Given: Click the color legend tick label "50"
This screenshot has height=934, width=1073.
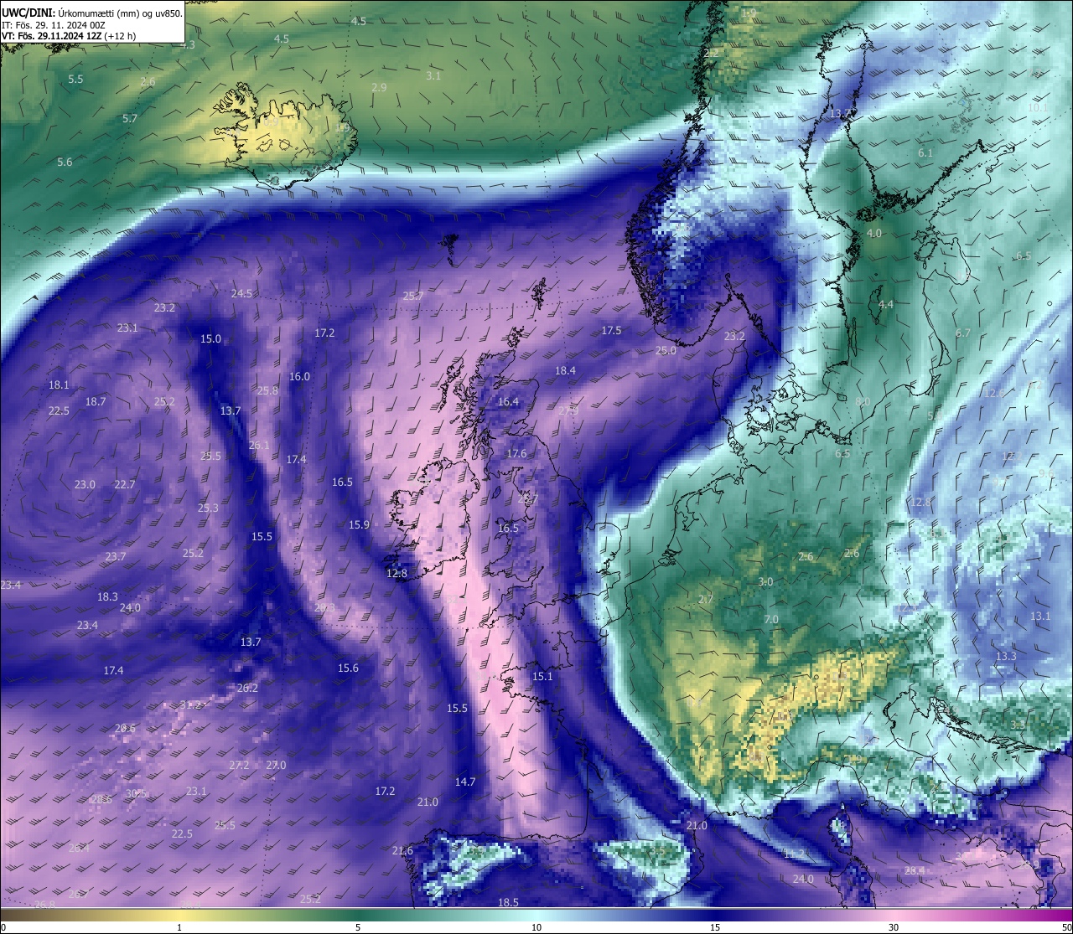Looking at the screenshot, I should (1066, 927).
